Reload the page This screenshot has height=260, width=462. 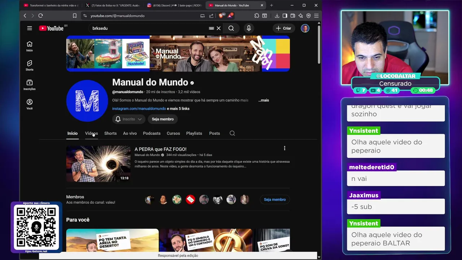coord(40,16)
